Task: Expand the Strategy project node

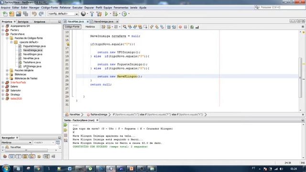Action: coord(3,95)
